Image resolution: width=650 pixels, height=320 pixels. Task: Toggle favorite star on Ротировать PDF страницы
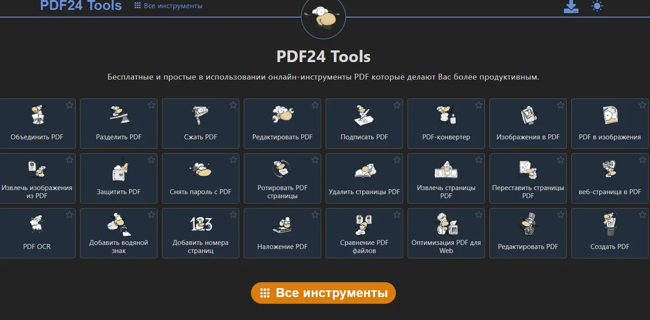coord(315,160)
